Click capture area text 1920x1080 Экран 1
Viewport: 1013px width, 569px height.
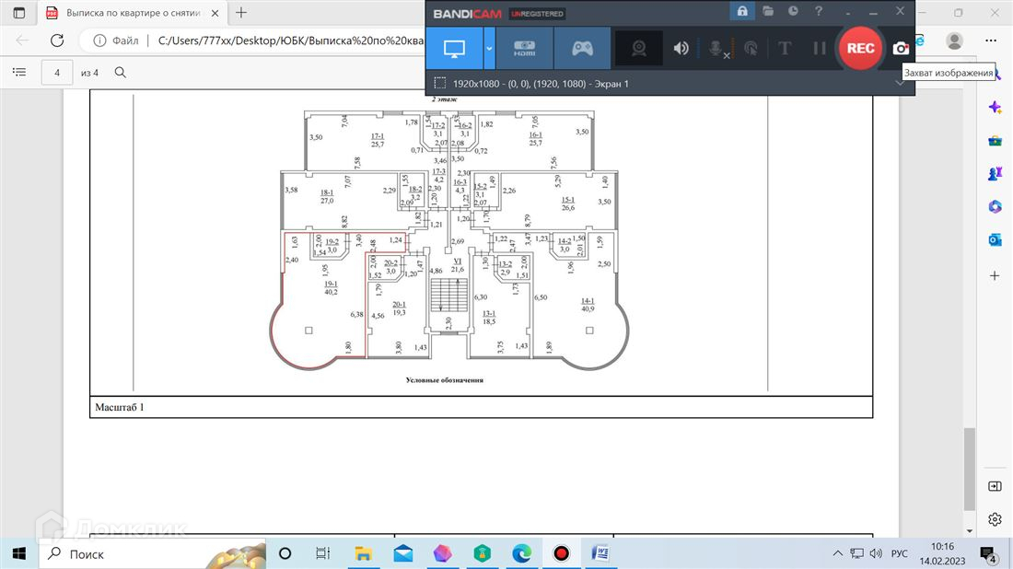[x=540, y=83]
